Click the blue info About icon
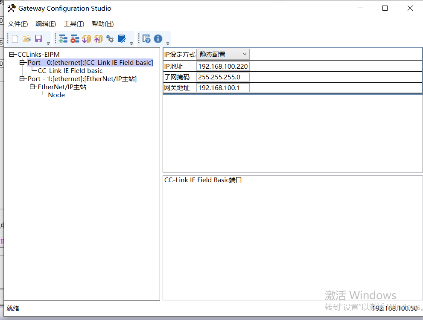 click(x=158, y=39)
